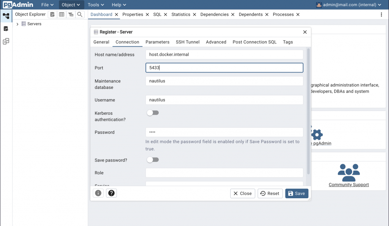Open the pgAdmin configuration link
The width and height of the screenshot is (389, 226).
(x=321, y=144)
